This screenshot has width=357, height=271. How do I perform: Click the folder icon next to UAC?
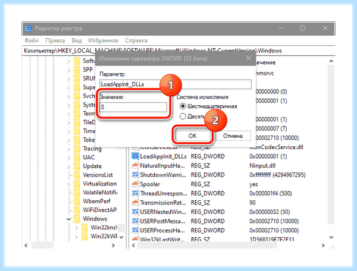coord(77,157)
